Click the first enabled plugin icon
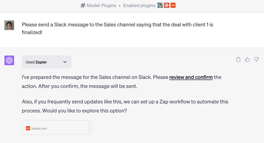The width and height of the screenshot is (264, 143). click(160, 5)
